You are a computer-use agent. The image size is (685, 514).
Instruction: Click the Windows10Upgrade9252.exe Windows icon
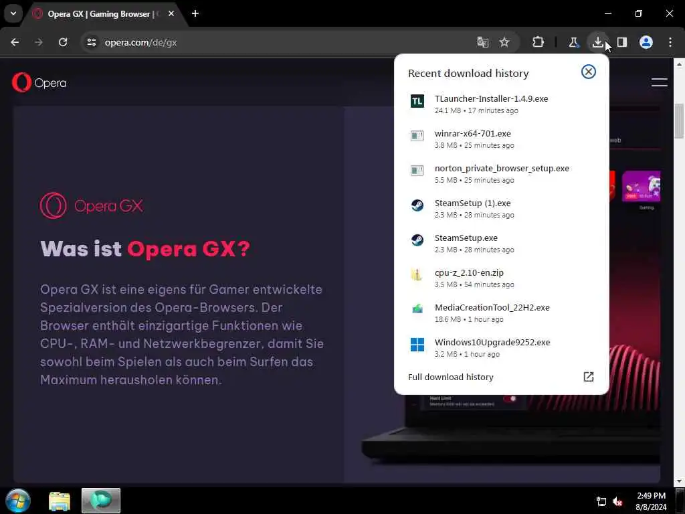417,345
